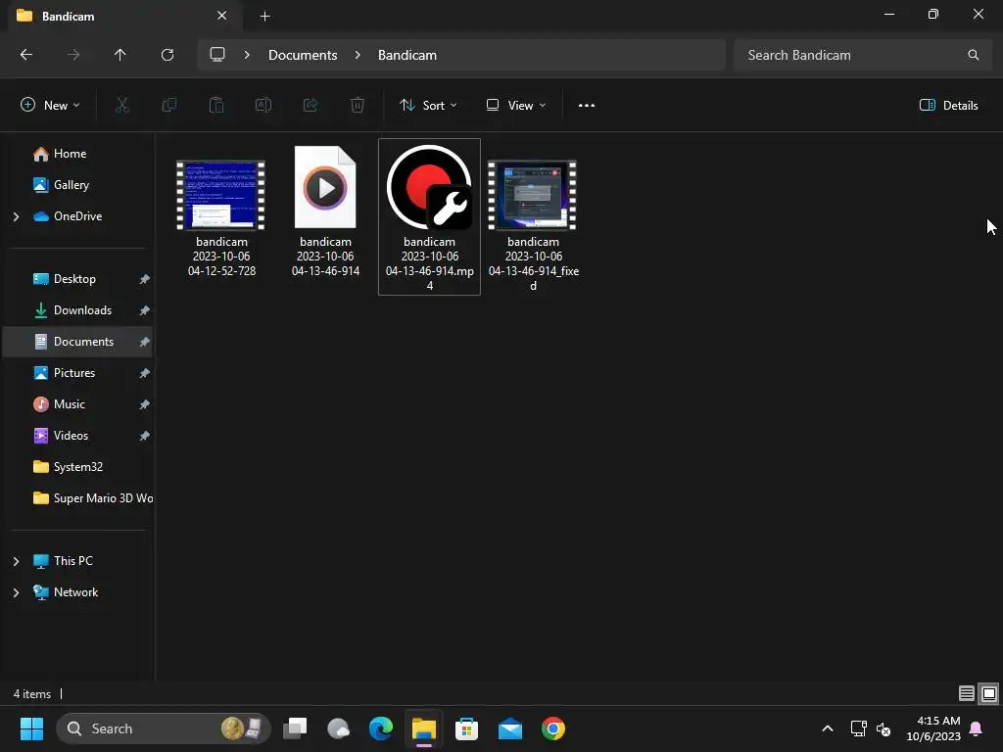1003x752 pixels.
Task: Click the Bandicam breadcrumb
Action: 407,55
